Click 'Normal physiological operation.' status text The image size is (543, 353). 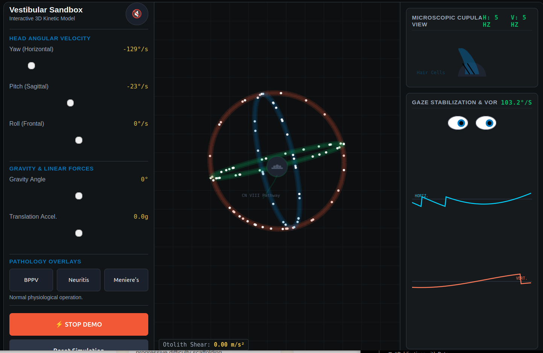(x=46, y=297)
